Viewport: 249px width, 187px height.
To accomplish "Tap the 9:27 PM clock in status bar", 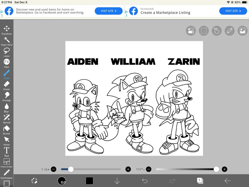I will tap(7, 2).
